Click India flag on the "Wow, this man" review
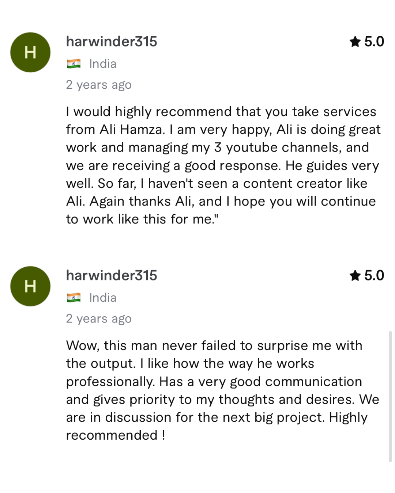Image resolution: width=395 pixels, height=493 pixels. coord(74,298)
